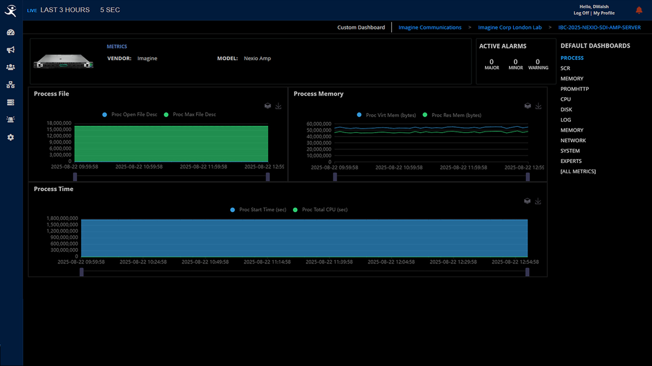Select the SYSTEM default dashboard

click(570, 151)
